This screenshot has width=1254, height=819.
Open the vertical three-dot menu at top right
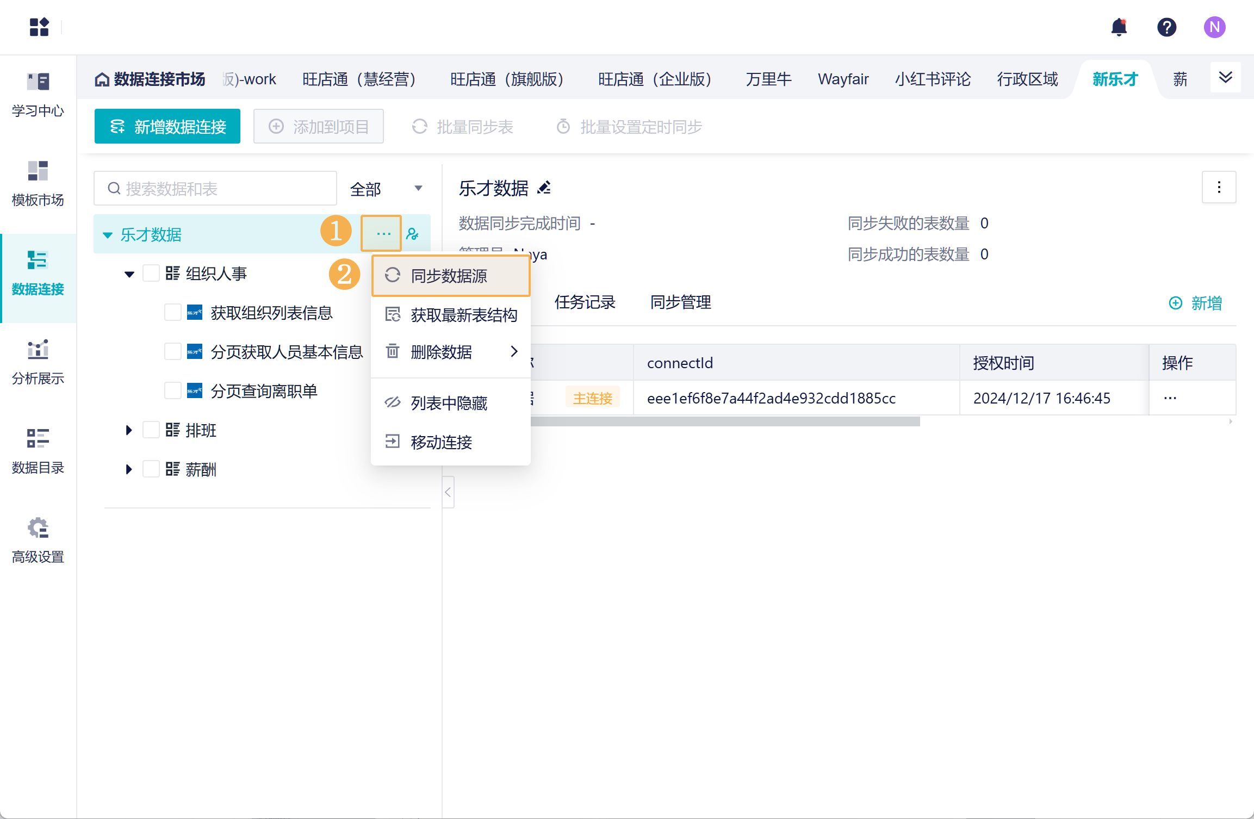coord(1219,188)
